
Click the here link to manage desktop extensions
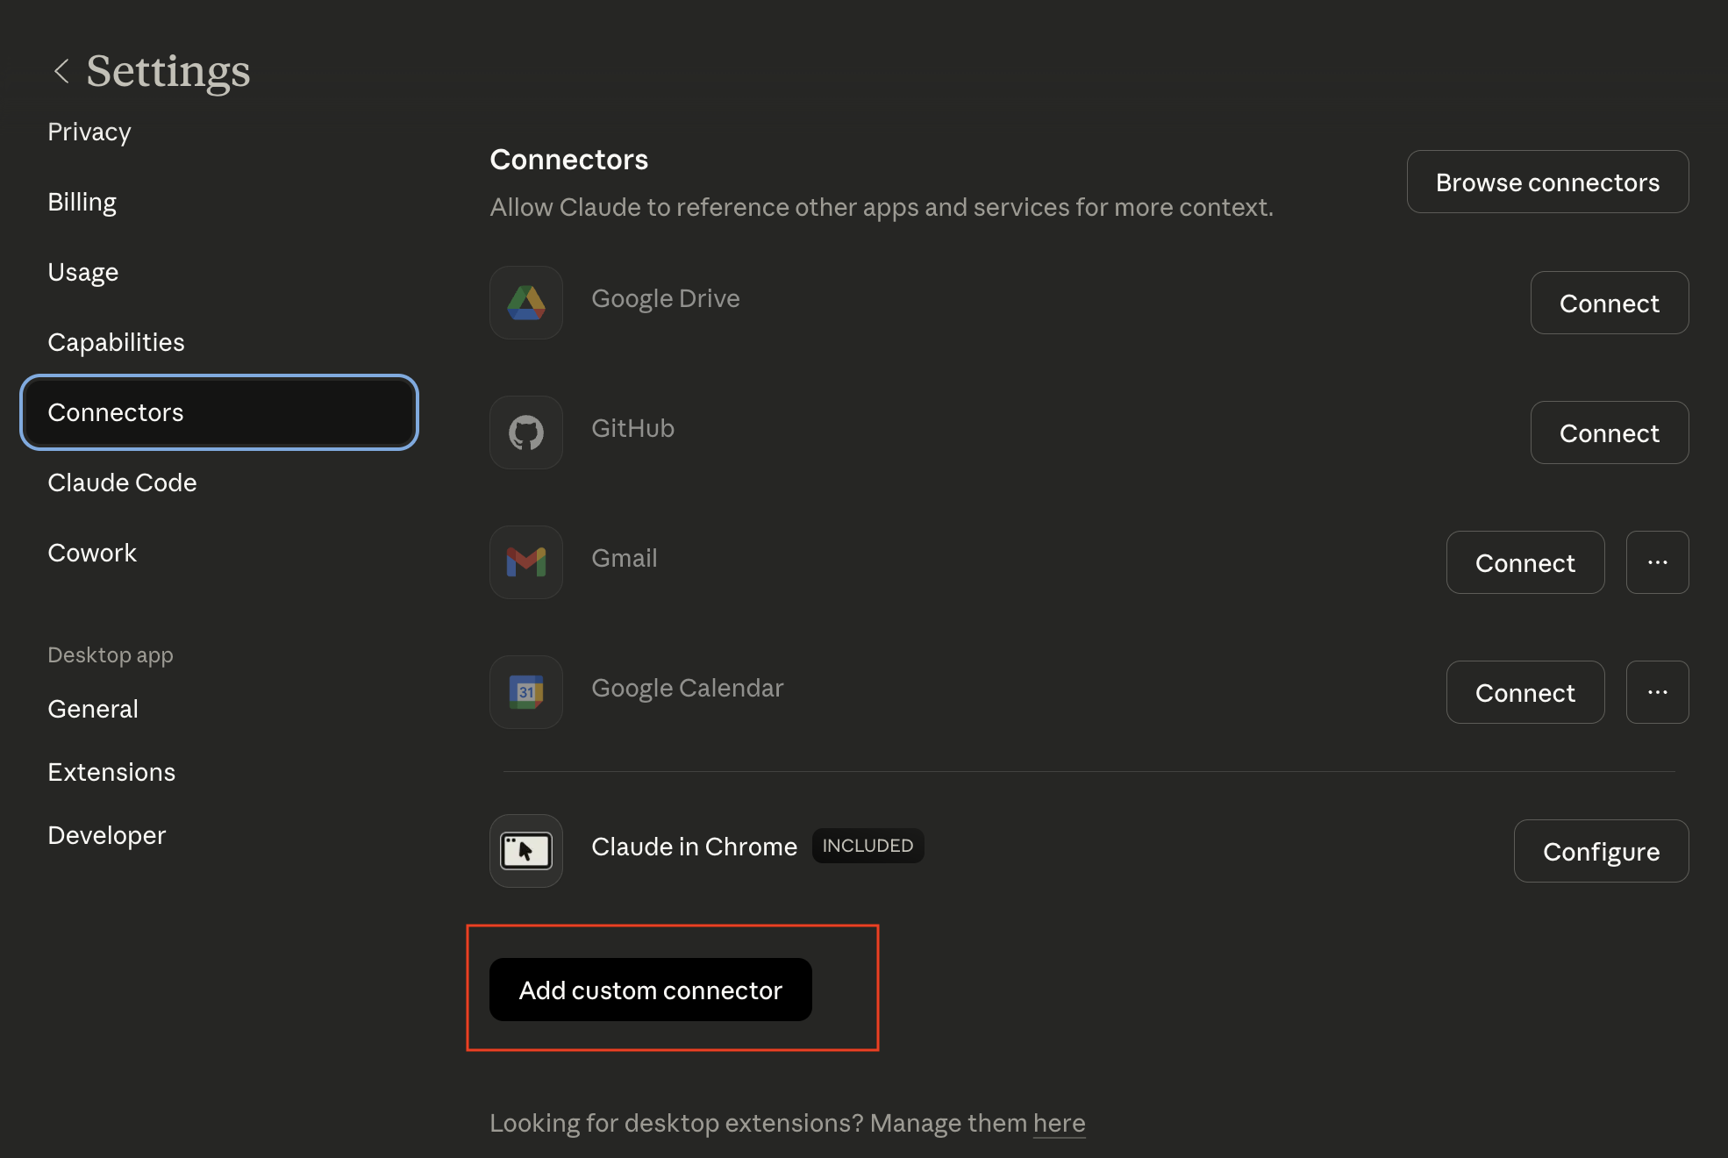tap(1058, 1123)
